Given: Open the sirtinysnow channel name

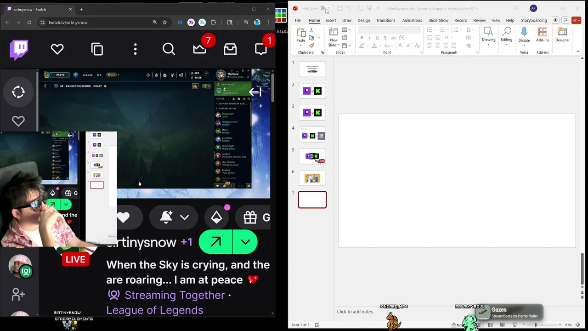Looking at the screenshot, I should coord(141,242).
